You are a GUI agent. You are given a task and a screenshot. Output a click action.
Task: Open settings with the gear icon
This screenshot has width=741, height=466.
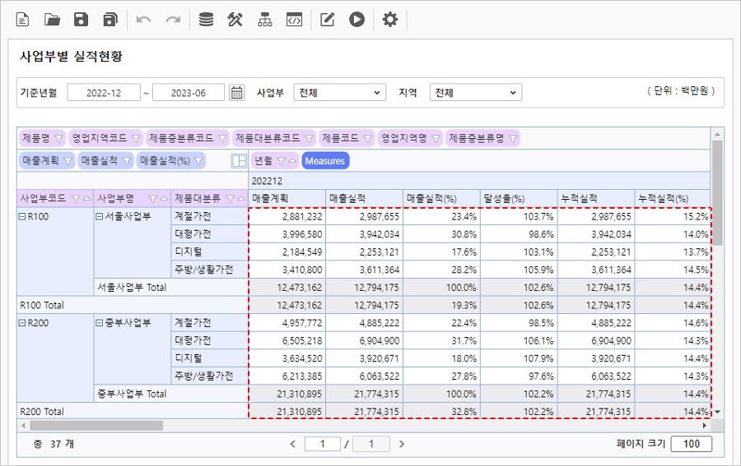pyautogui.click(x=390, y=20)
